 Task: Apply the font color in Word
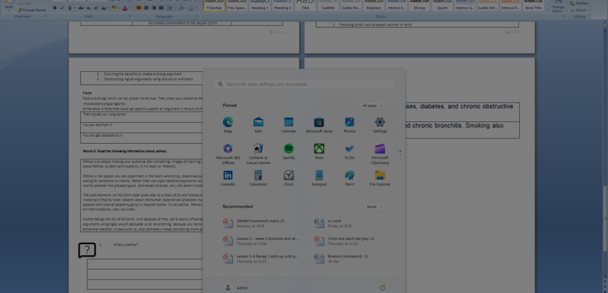point(124,8)
